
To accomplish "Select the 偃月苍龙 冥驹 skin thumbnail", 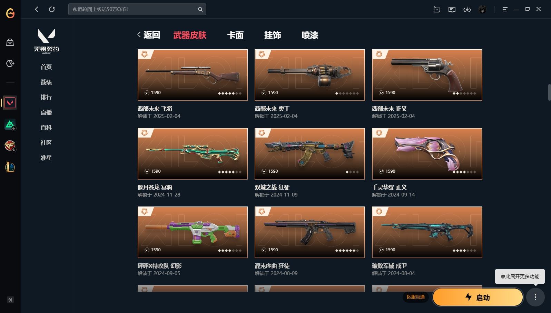I will (x=193, y=154).
